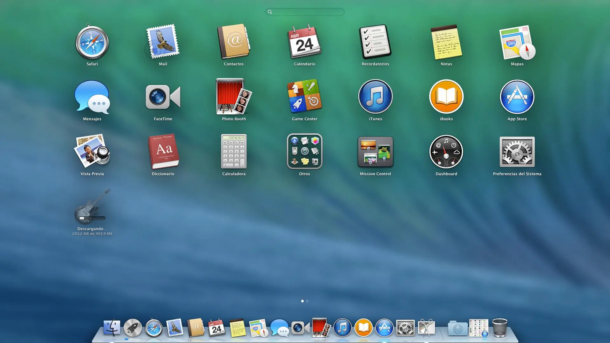Open FaceTime in the Launchpad grid

pyautogui.click(x=163, y=97)
